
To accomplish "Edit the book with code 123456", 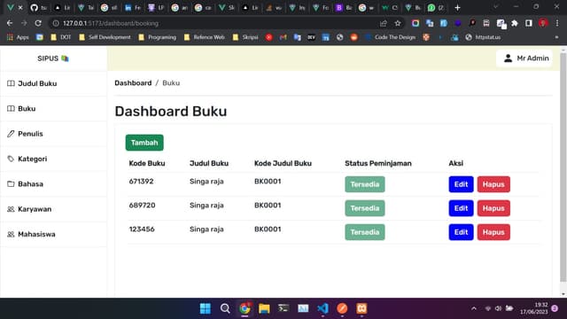I will click(461, 232).
